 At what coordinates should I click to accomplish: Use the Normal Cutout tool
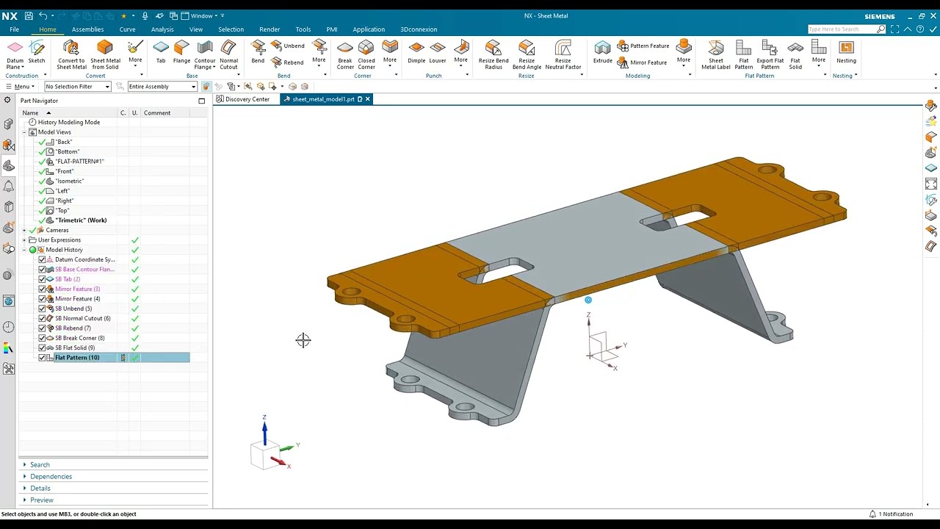point(229,55)
